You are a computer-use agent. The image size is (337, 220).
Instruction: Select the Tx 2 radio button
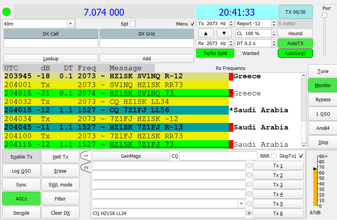(249, 175)
